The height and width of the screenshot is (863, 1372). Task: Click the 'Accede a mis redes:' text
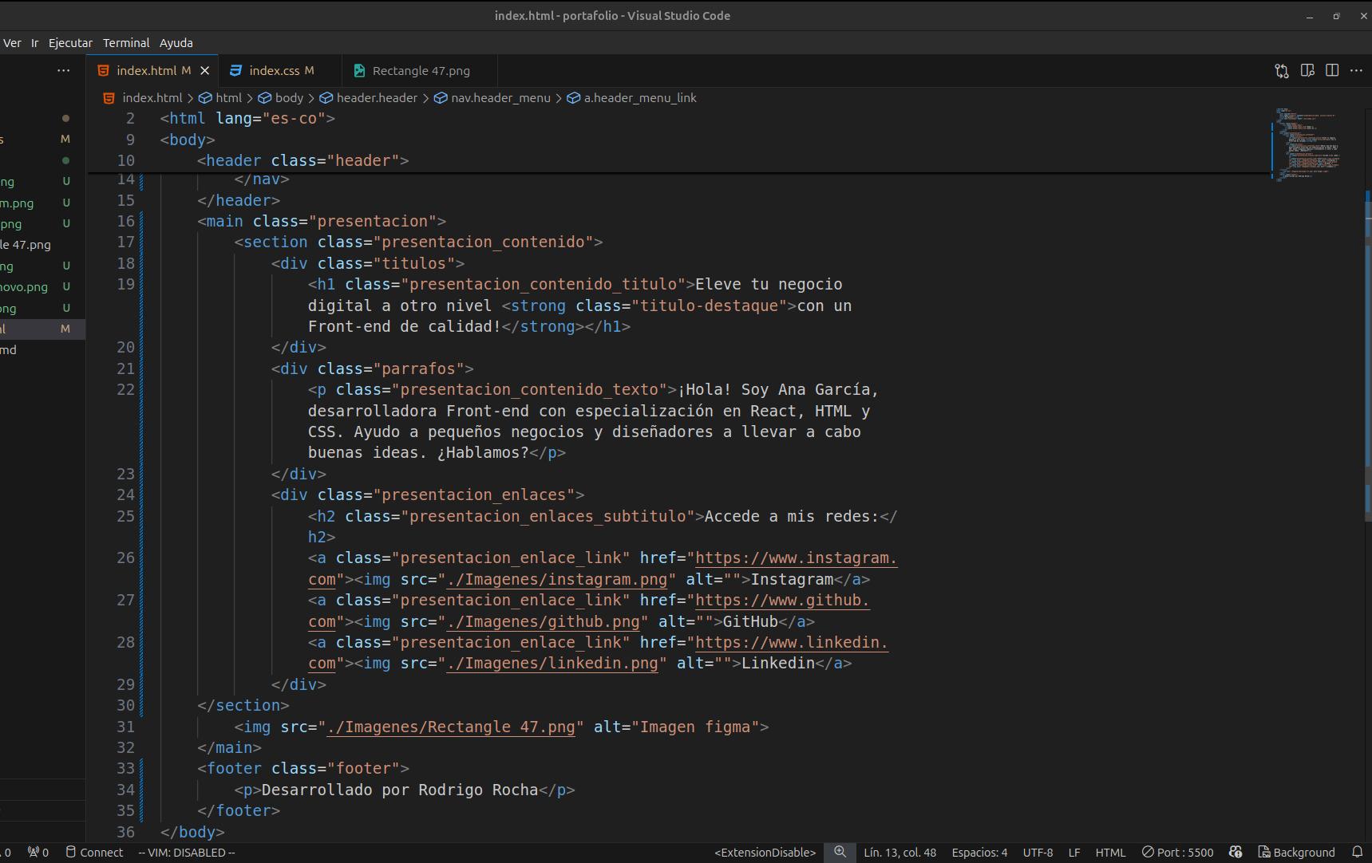tap(791, 517)
